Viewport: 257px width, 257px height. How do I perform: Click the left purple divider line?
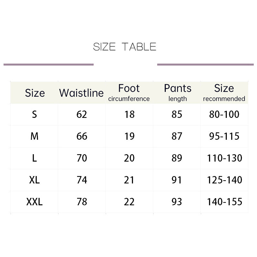click(x=49, y=65)
